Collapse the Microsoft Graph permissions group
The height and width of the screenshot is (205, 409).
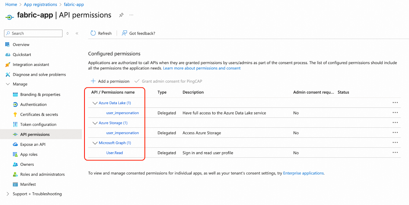[95, 143]
